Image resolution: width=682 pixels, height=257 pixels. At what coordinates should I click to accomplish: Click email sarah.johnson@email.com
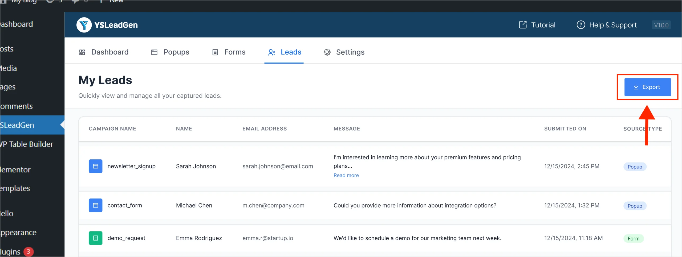point(278,166)
